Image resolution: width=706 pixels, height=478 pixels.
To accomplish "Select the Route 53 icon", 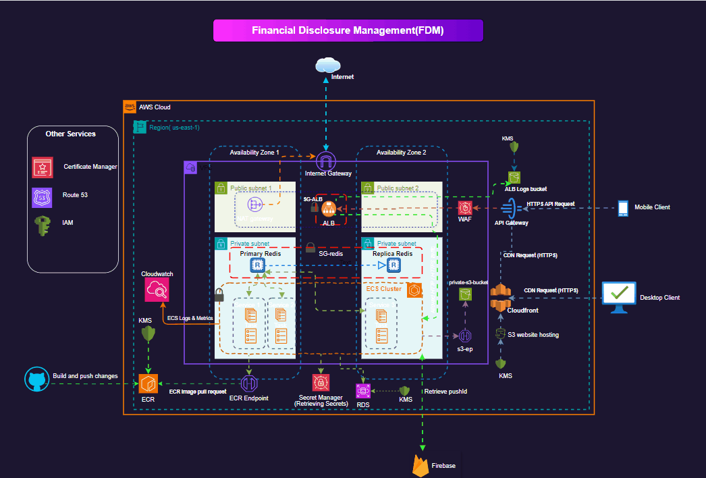I will [x=42, y=197].
